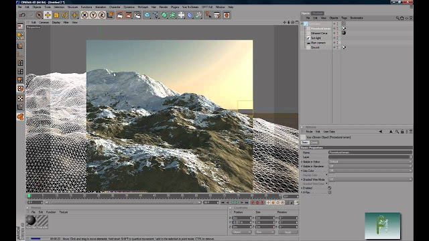Viewport: 429px width, 241px height.
Task: Click the eye icon in Objects panel header
Action: tap(407, 18)
